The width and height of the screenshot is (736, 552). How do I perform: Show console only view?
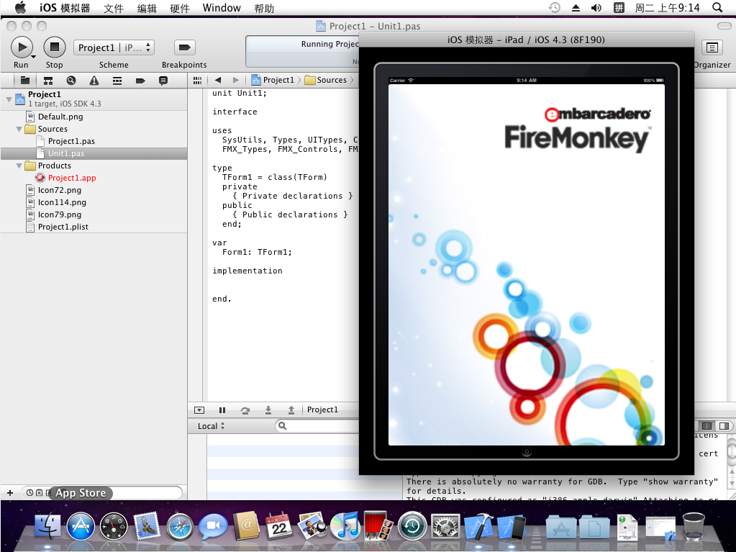pos(724,426)
